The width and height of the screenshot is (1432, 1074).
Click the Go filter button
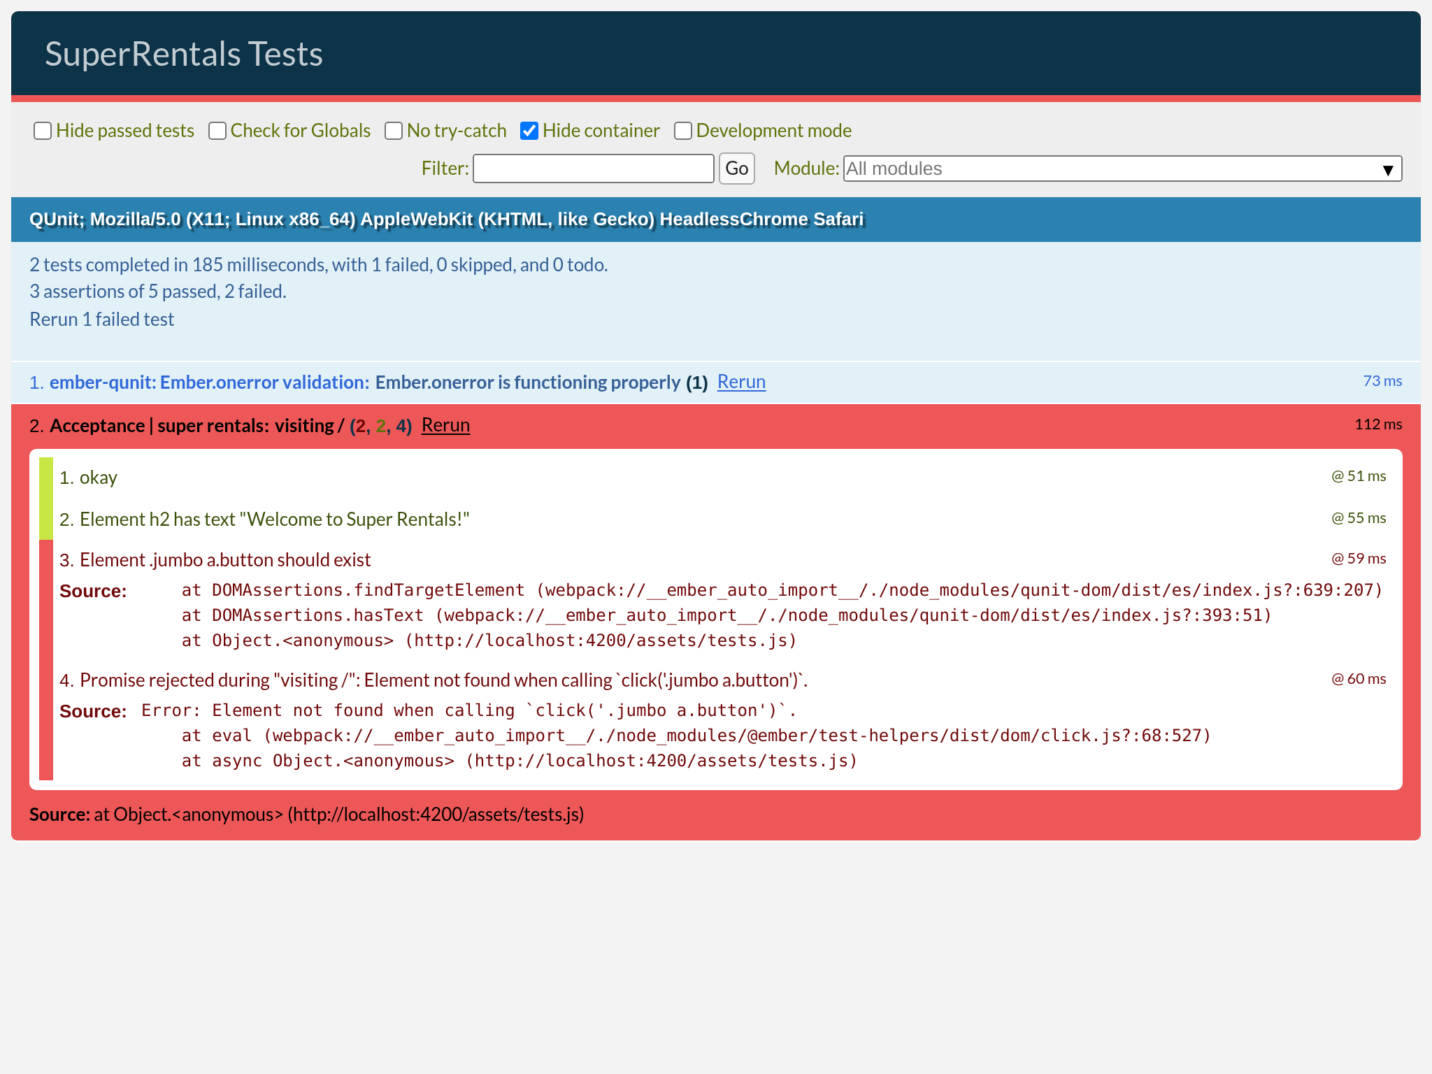click(x=736, y=169)
